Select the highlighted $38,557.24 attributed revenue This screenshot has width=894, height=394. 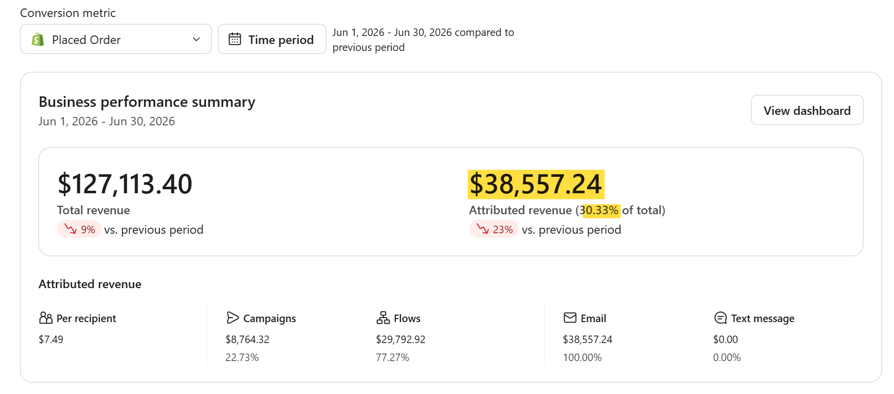536,184
